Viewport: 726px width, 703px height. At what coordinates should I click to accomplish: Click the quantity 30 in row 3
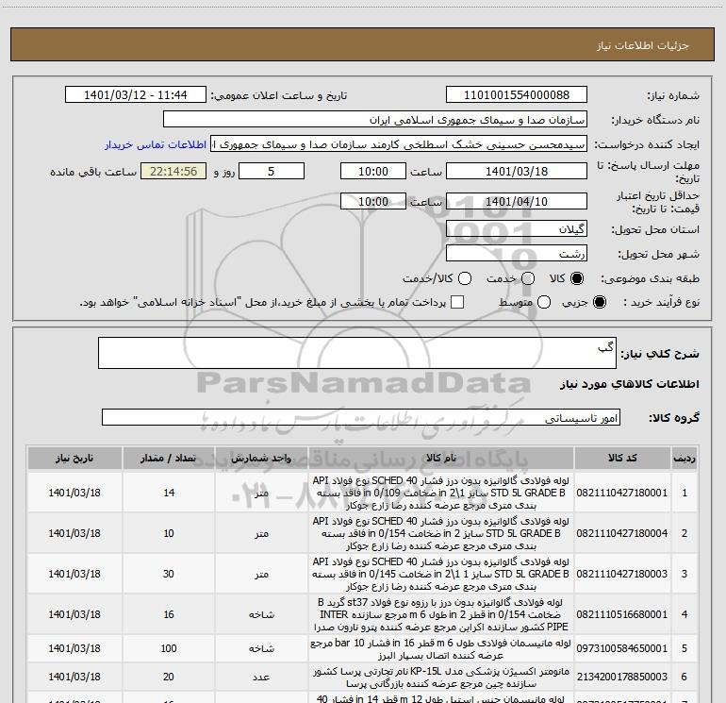(x=169, y=574)
